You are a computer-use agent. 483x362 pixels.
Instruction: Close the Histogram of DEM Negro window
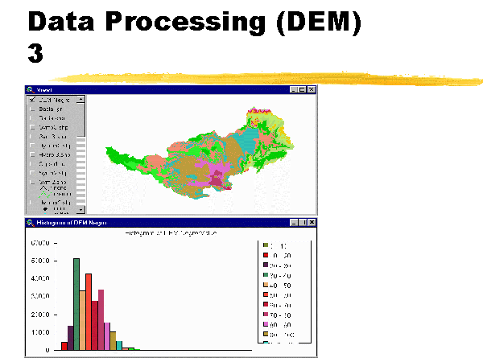tap(312, 224)
